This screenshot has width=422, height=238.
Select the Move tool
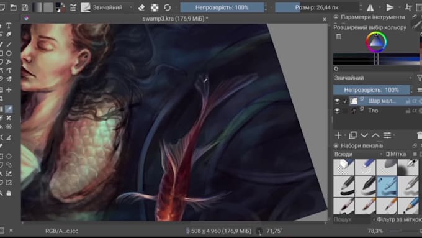[x=9, y=89]
